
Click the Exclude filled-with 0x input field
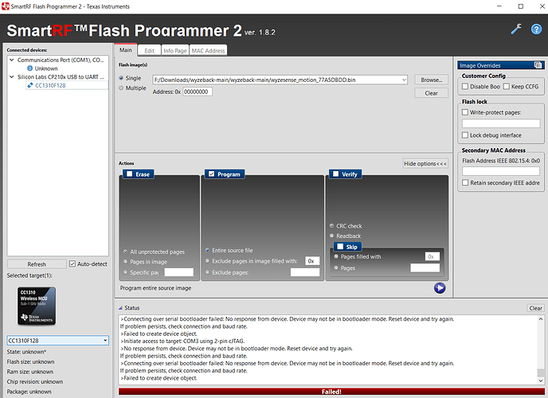click(312, 261)
